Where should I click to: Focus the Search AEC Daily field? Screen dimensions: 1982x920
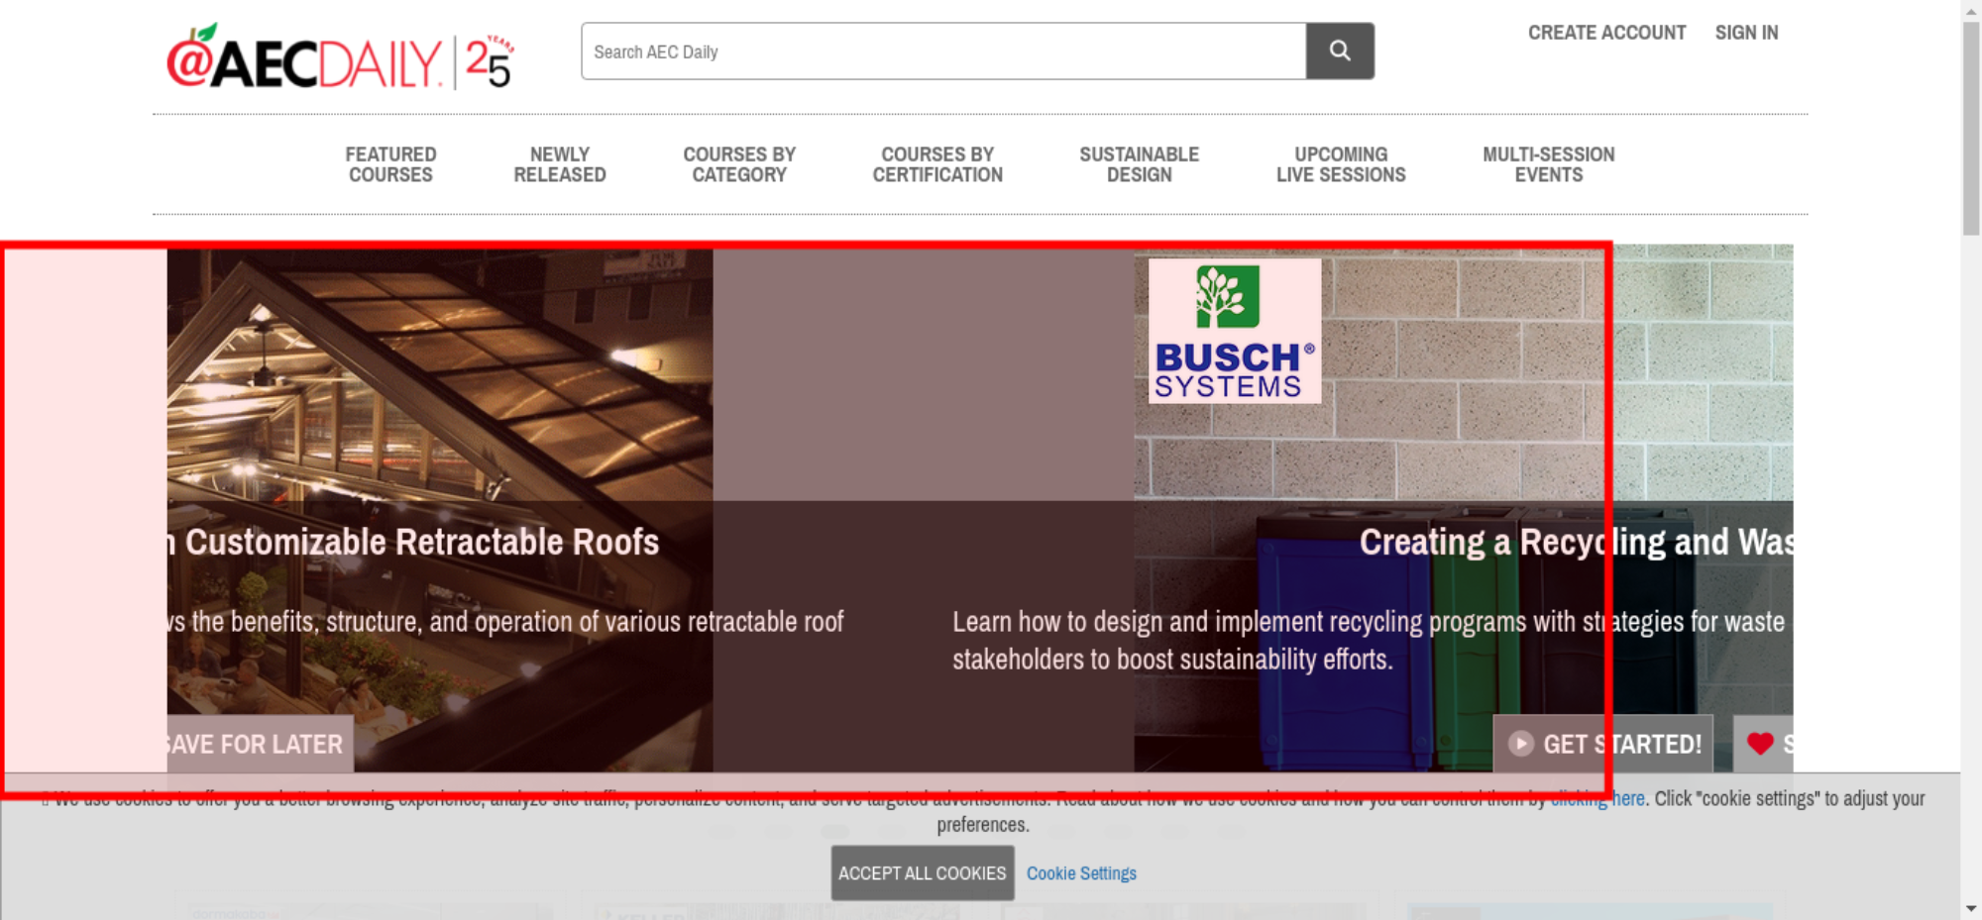[x=941, y=51]
